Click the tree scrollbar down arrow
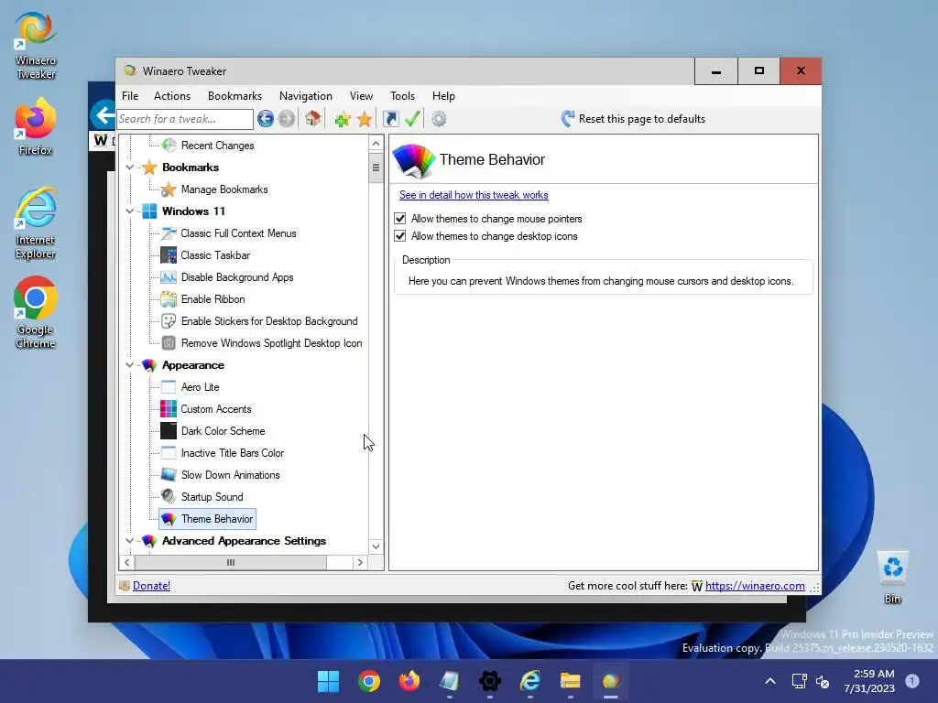938x703 pixels. point(376,546)
